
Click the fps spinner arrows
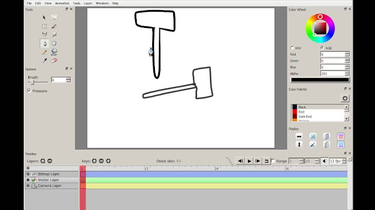click(344, 161)
